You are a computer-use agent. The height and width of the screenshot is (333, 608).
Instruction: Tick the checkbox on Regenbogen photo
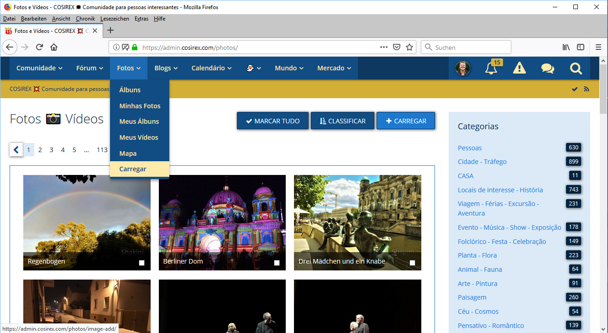tap(142, 263)
